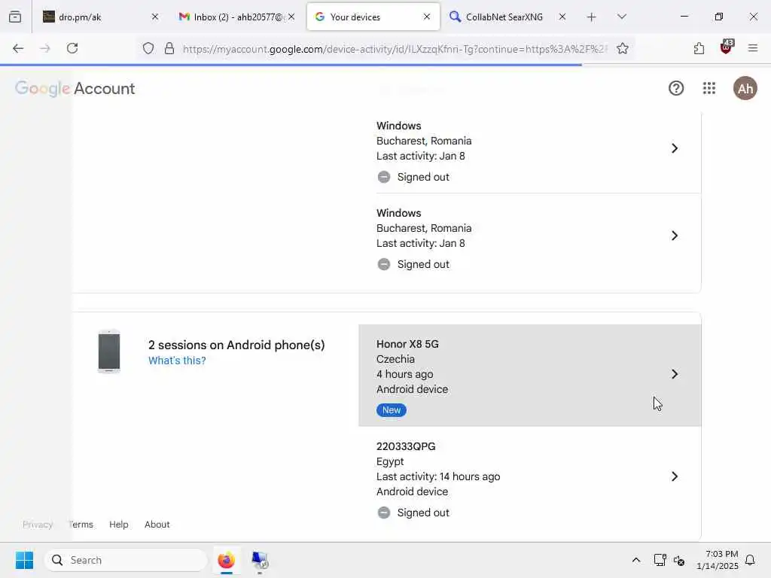The image size is (771, 578).
Task: Open the network status tray icon
Action: tap(660, 560)
